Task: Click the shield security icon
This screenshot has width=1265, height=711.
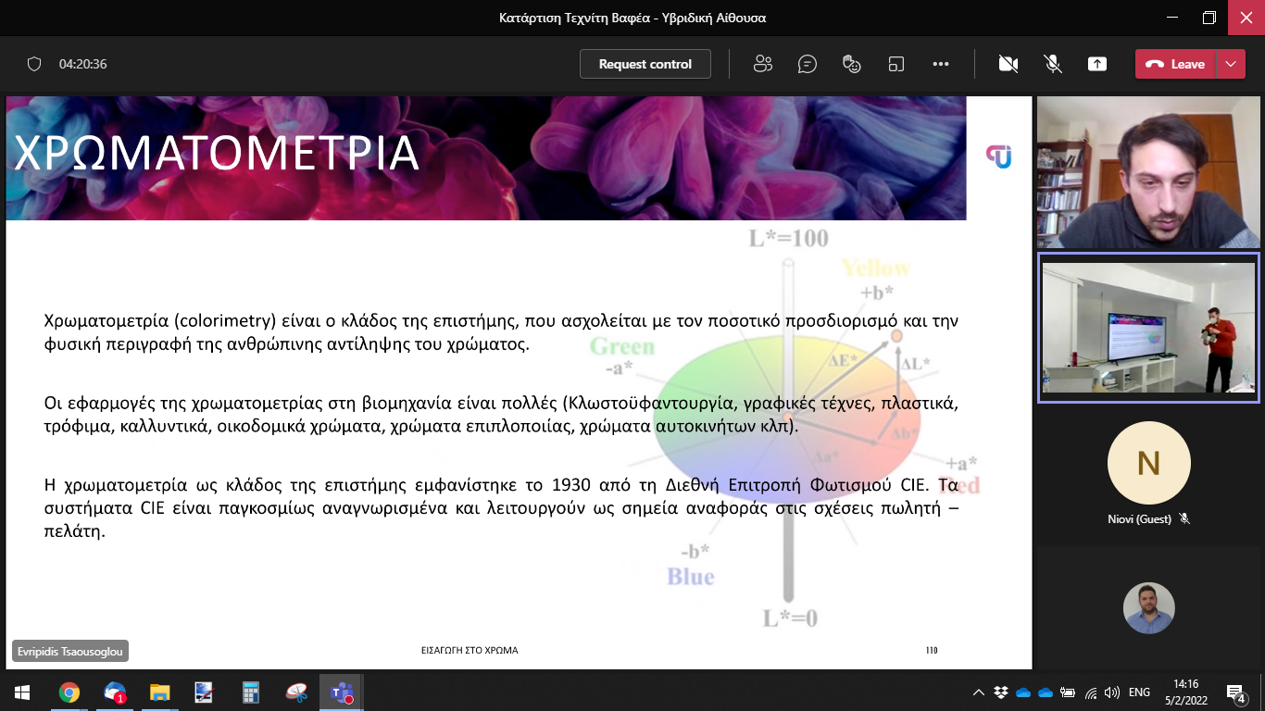Action: [34, 64]
